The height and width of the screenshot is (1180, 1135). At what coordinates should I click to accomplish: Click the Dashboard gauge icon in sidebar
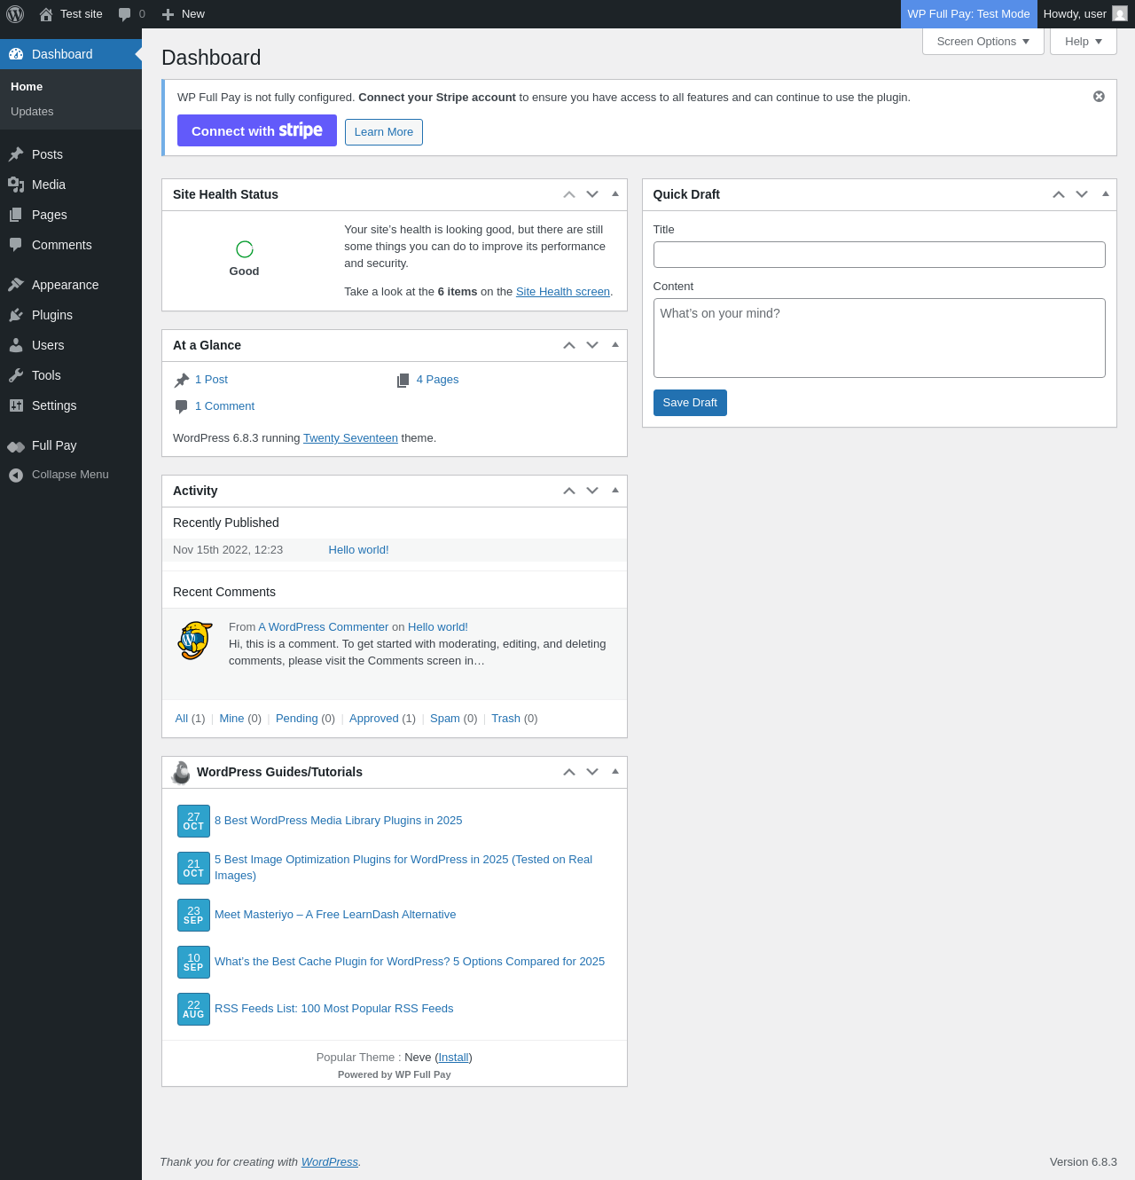tap(16, 54)
